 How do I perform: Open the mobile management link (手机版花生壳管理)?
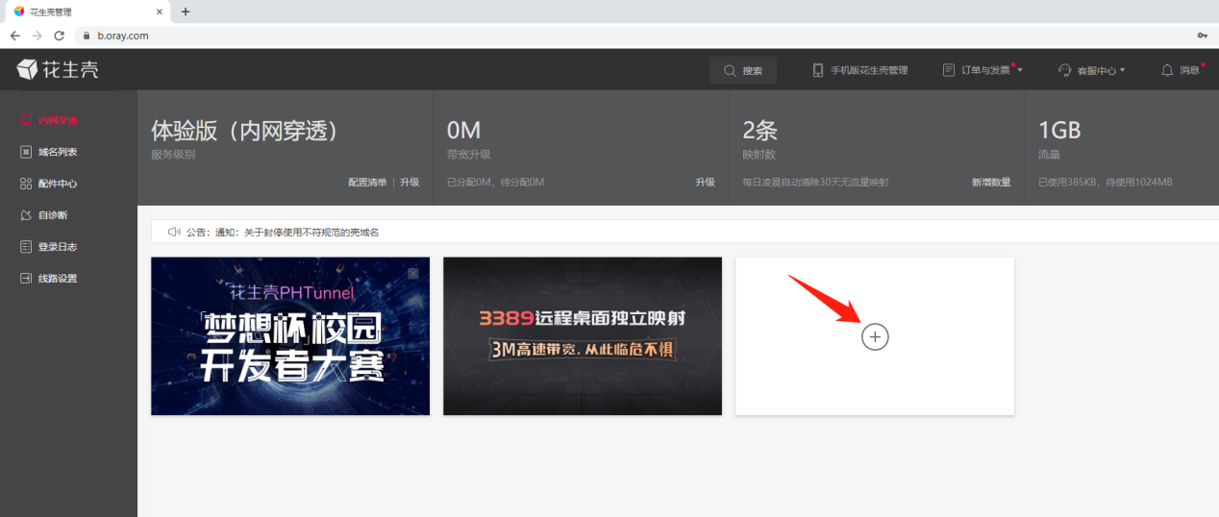pos(860,70)
